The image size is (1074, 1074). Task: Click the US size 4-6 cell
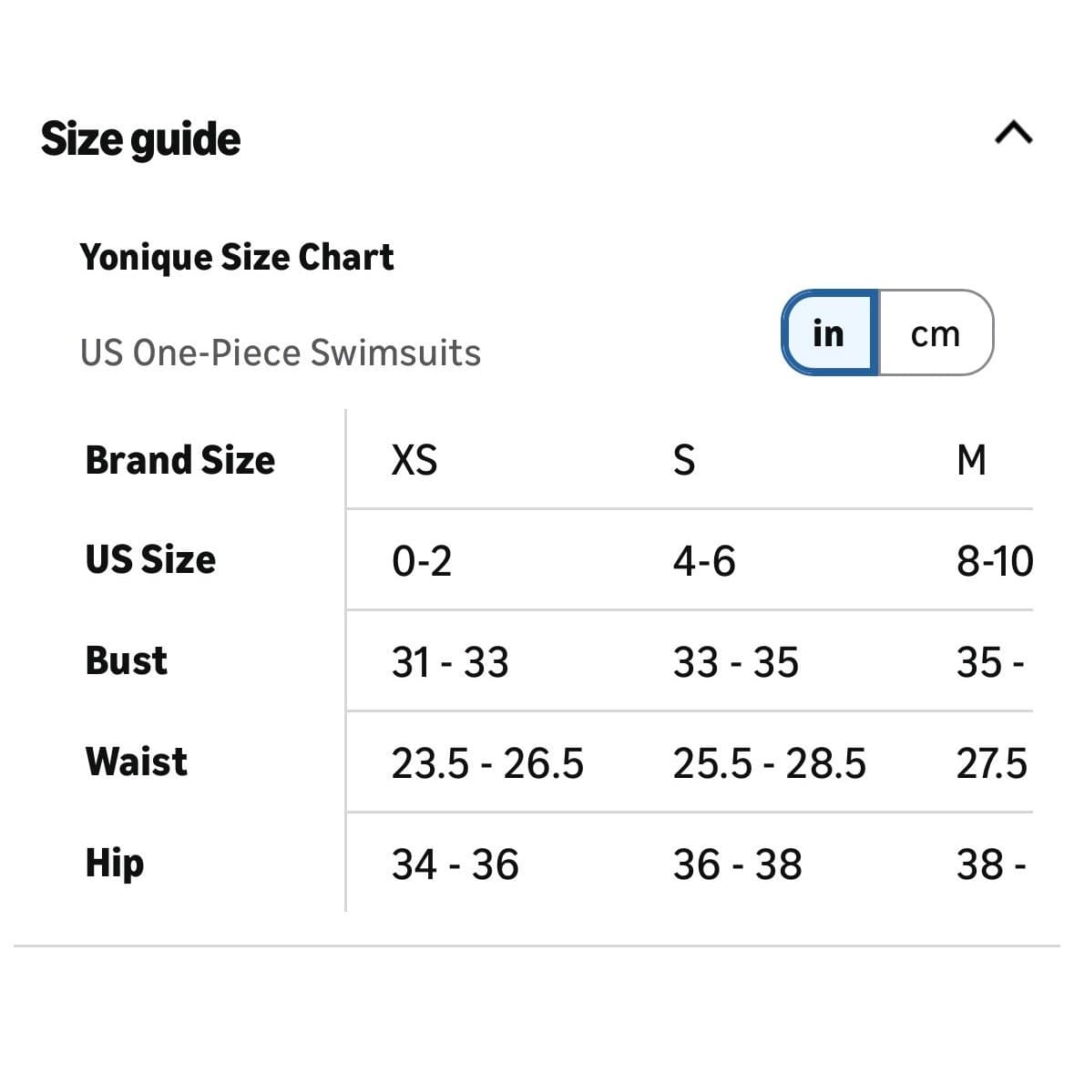tap(704, 561)
